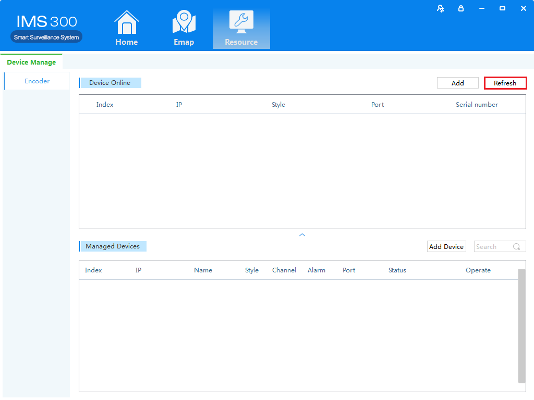Image resolution: width=534 pixels, height=400 pixels.
Task: Click the Add Device button
Action: 446,247
